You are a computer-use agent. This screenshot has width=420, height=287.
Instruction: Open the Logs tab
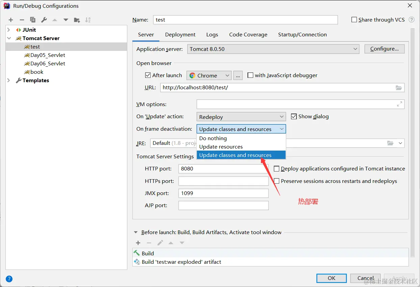pos(212,35)
